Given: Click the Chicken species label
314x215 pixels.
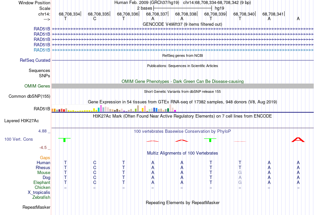Looking at the screenshot, I should [42, 188].
